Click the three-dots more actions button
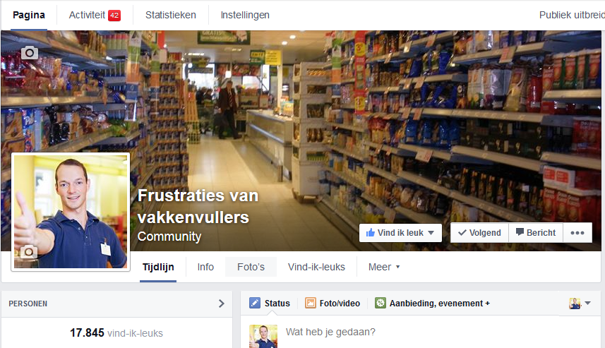The height and width of the screenshot is (348, 605). [577, 233]
